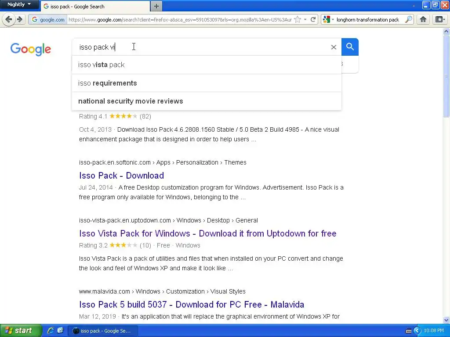This screenshot has width=450, height=337.
Task: Open bookmarks menu button
Action: tap(439, 19)
